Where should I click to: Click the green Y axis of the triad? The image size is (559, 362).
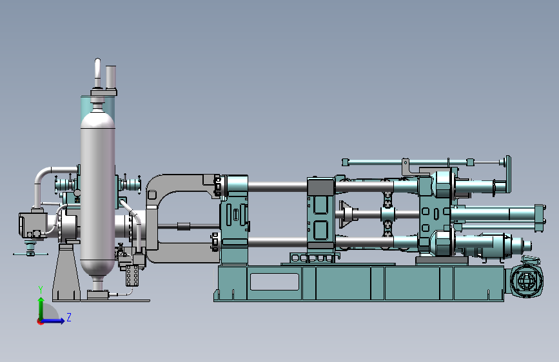tap(41, 308)
